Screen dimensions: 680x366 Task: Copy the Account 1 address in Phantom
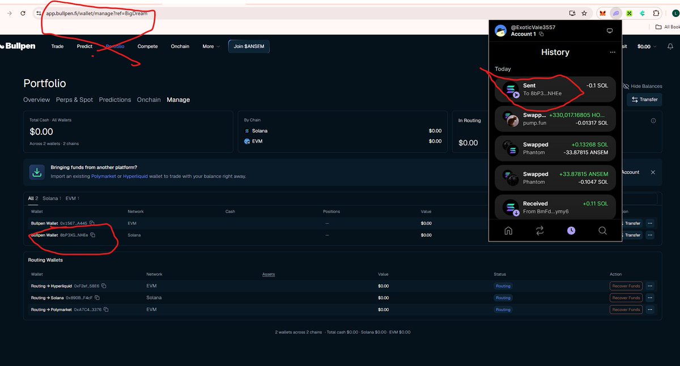point(541,34)
